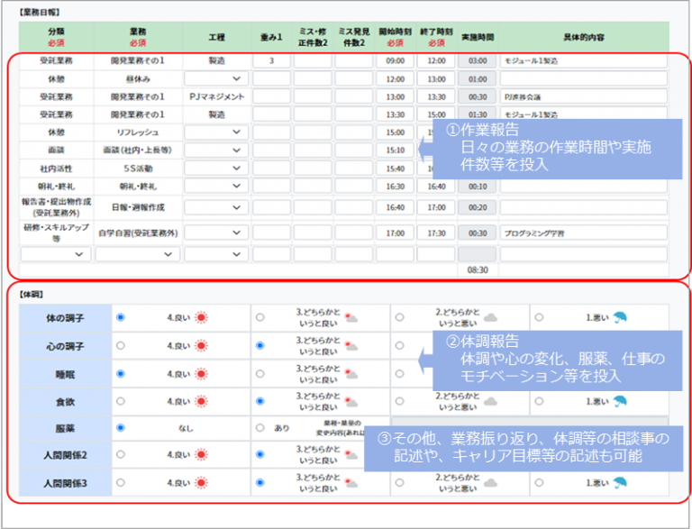Select 3.どちらかというと良い radio for 体の調子
The height and width of the screenshot is (529, 692).
tap(260, 317)
